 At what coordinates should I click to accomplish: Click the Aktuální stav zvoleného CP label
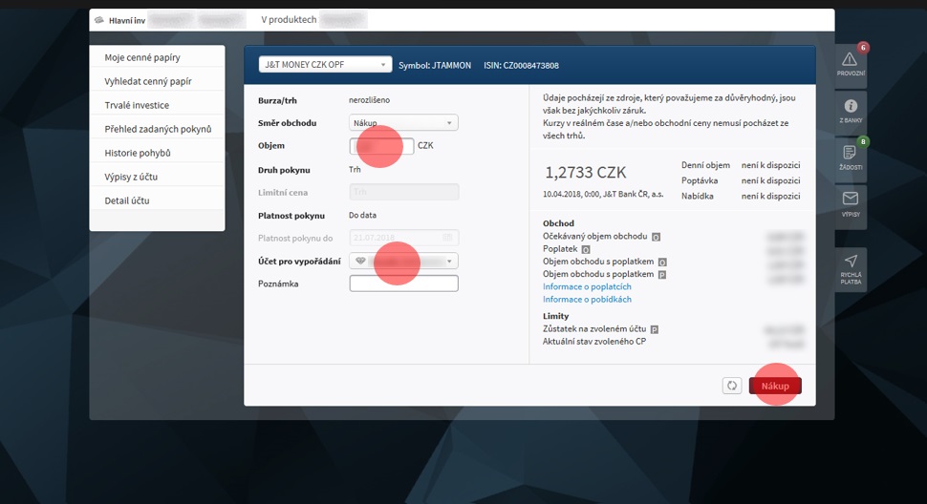tap(594, 341)
